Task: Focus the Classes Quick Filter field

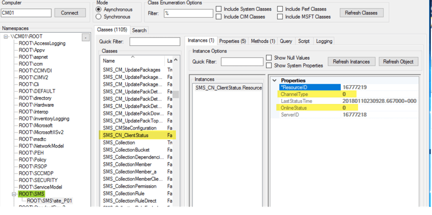Action: point(155,41)
